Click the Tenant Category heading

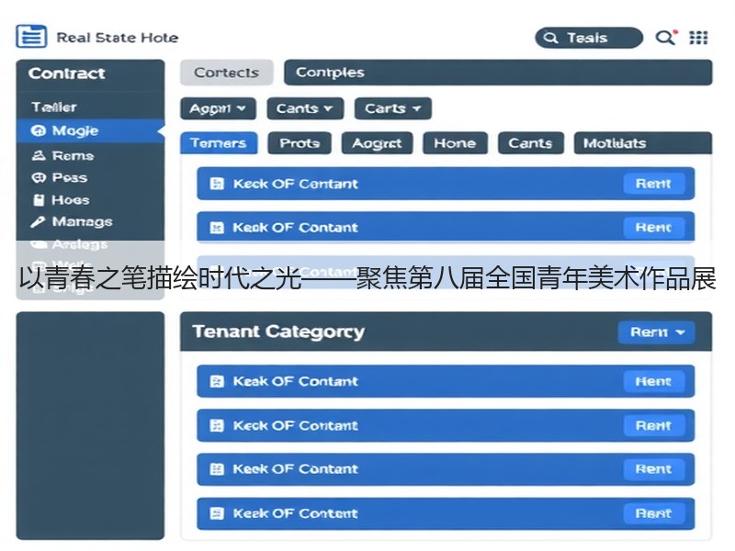pyautogui.click(x=278, y=332)
